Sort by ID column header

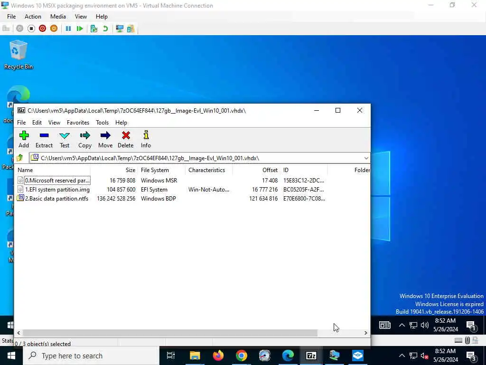304,170
